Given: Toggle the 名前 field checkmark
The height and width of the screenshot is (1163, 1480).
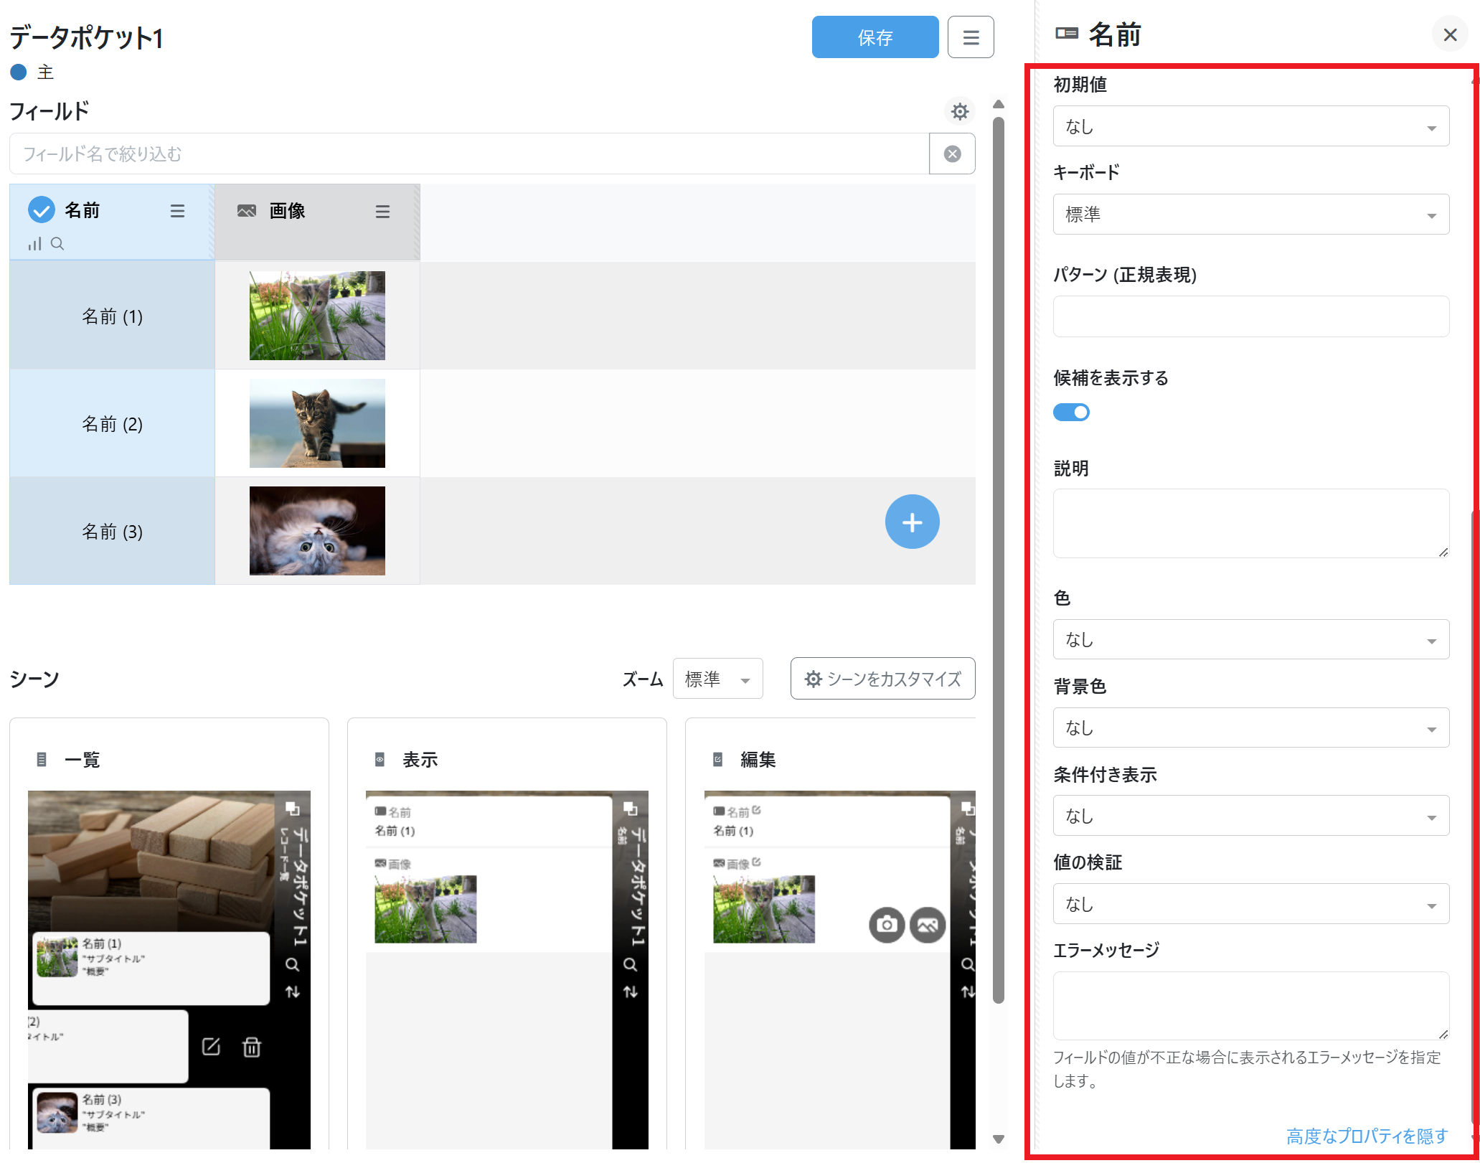Looking at the screenshot, I should pos(42,210).
